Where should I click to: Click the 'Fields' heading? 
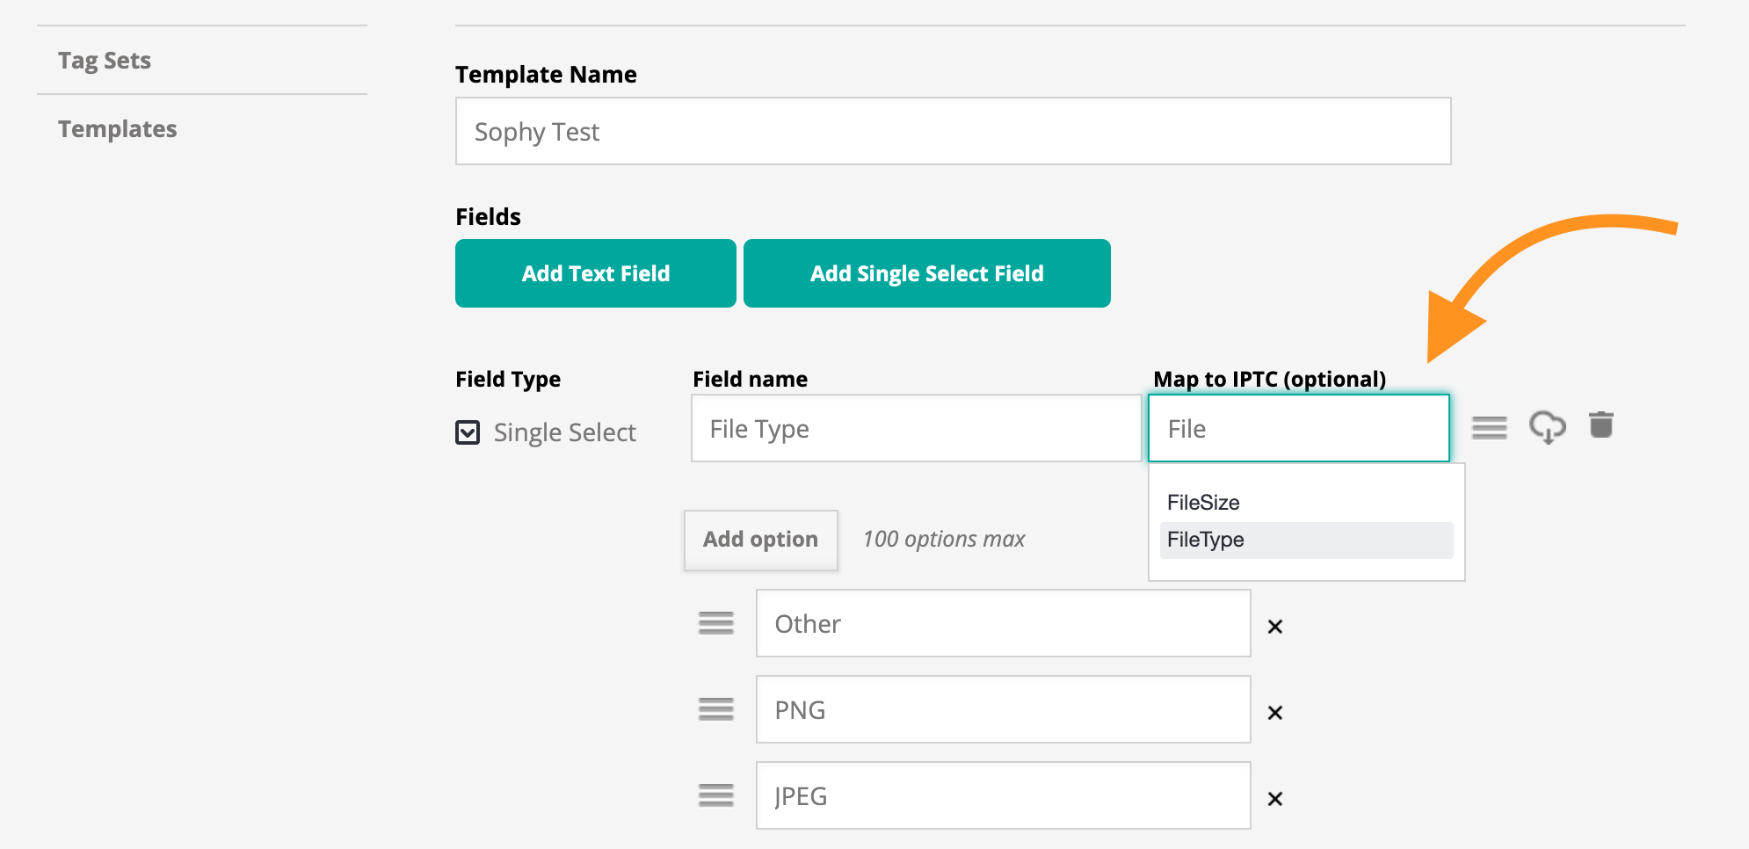pos(488,217)
